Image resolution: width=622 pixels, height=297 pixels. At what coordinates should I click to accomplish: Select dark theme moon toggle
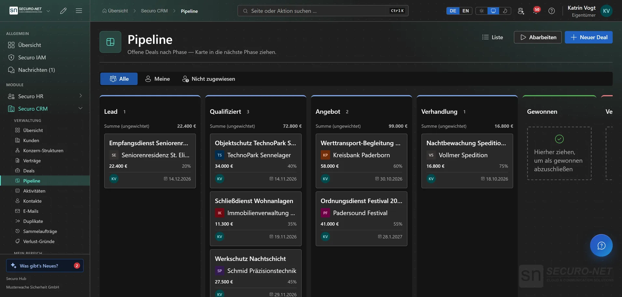[505, 11]
